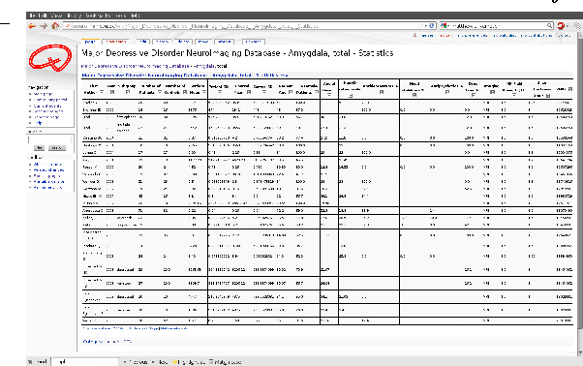Sort table by First Author column icon
Image resolution: width=583 pixels, height=366 pixels.
point(102,92)
